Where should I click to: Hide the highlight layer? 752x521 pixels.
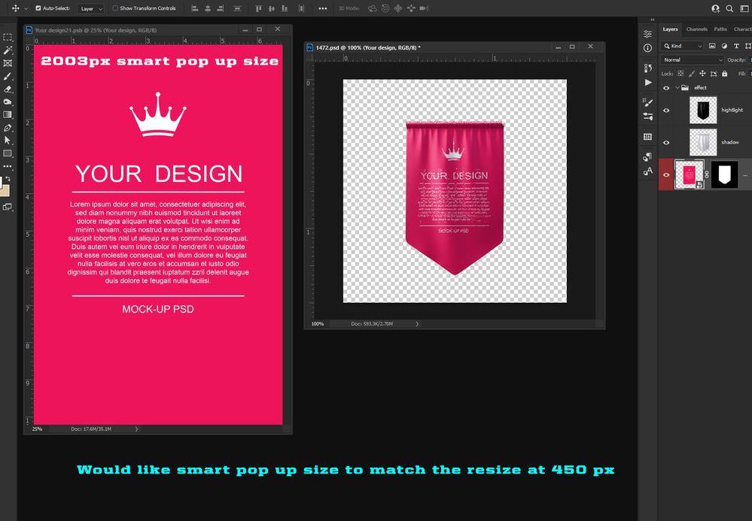point(666,110)
